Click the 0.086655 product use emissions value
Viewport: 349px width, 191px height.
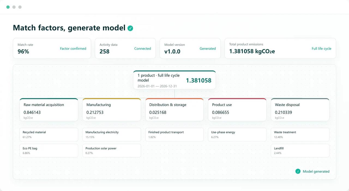(x=221, y=112)
